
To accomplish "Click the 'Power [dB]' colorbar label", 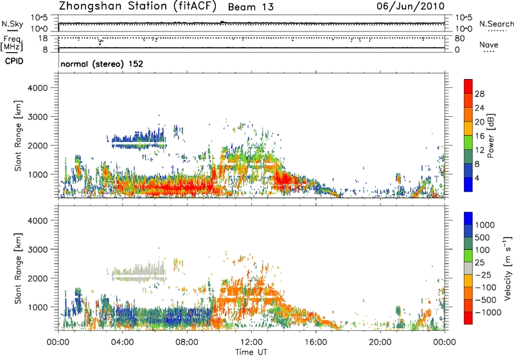I will coord(490,136).
